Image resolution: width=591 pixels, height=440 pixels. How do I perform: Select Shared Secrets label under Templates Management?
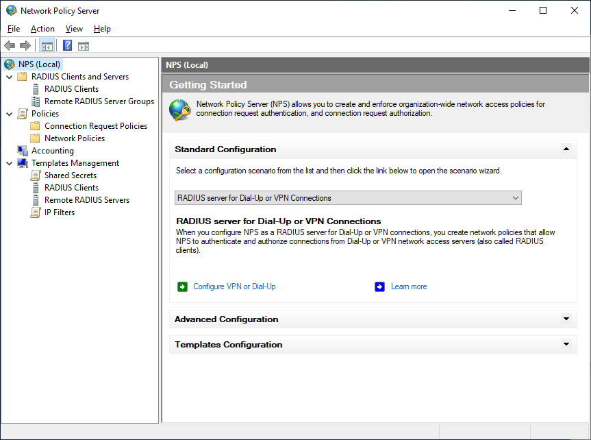pos(71,175)
